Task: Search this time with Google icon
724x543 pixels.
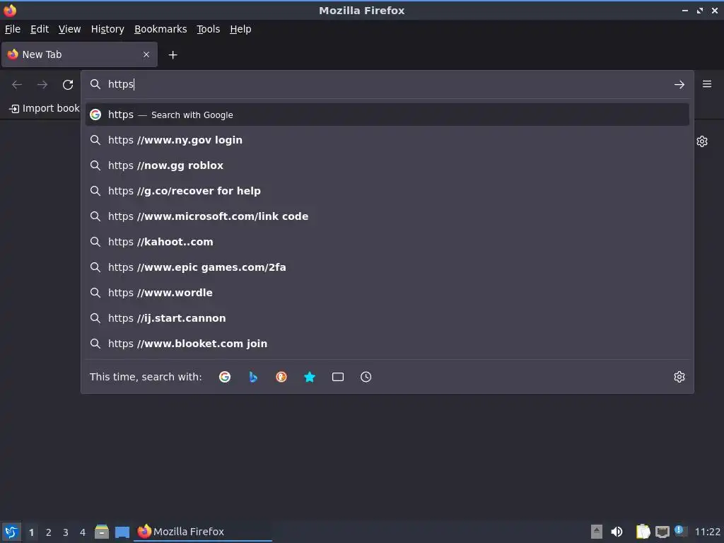Action: pyautogui.click(x=225, y=377)
